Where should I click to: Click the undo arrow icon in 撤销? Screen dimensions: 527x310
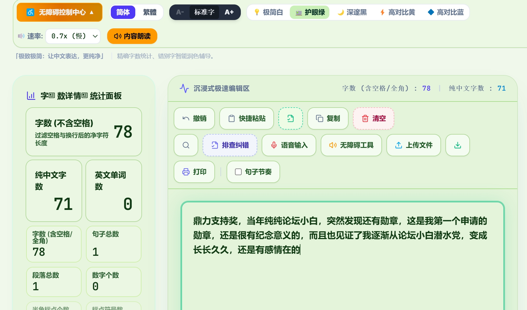click(x=186, y=118)
